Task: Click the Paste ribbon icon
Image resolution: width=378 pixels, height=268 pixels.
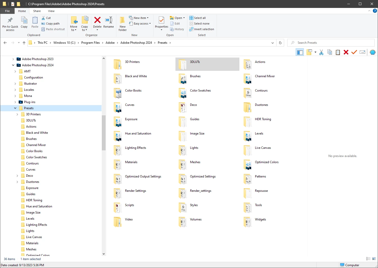Action: 35,20
